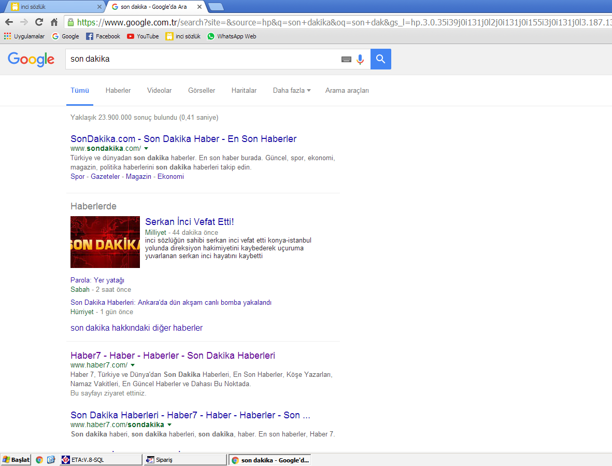Image resolution: width=612 pixels, height=466 pixels.
Task: Click the SON DAKİKA news thumbnail
Action: [105, 242]
